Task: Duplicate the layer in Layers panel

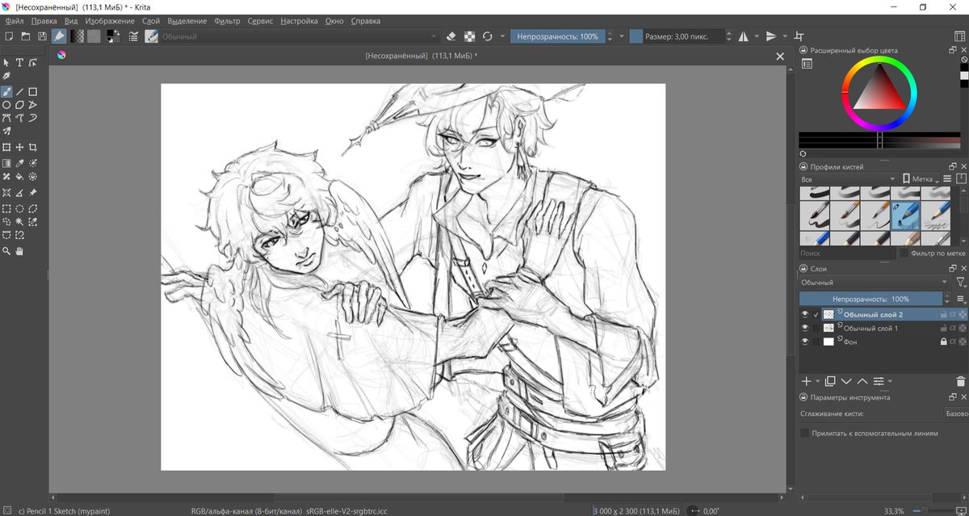Action: coord(830,381)
